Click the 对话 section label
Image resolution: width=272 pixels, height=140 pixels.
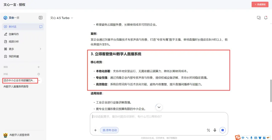tap(6, 74)
